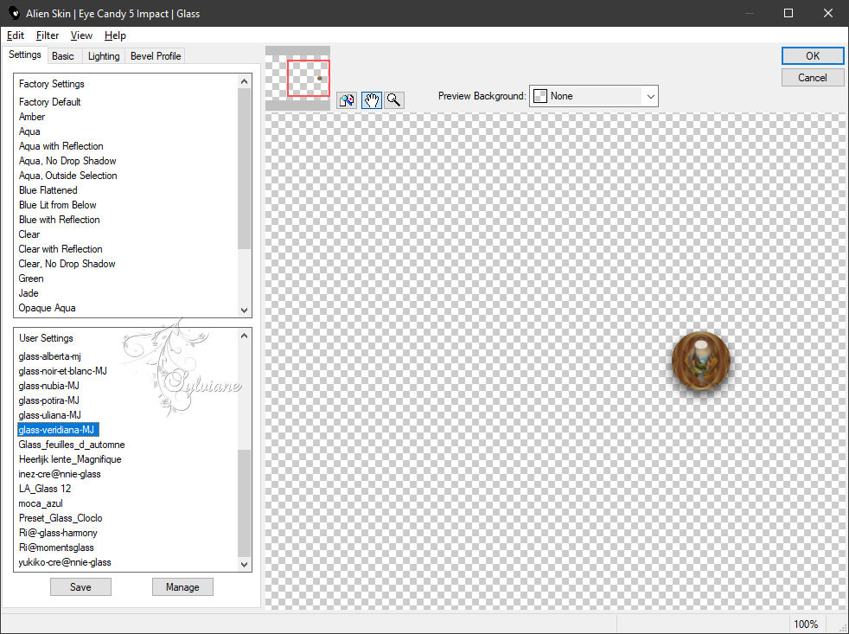The width and height of the screenshot is (849, 634).
Task: Select inez-cre@nnie-glass user setting
Action: [x=60, y=474]
